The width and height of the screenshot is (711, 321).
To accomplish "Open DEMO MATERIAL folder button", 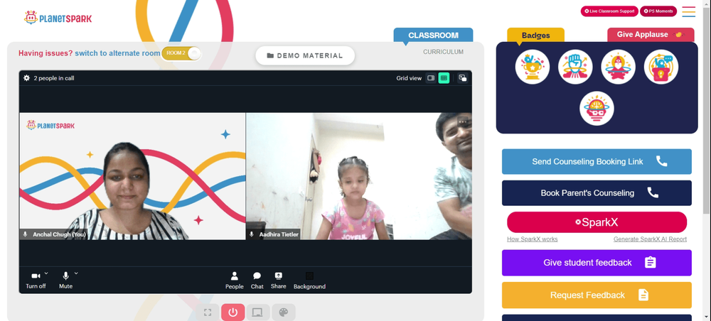I will [305, 55].
